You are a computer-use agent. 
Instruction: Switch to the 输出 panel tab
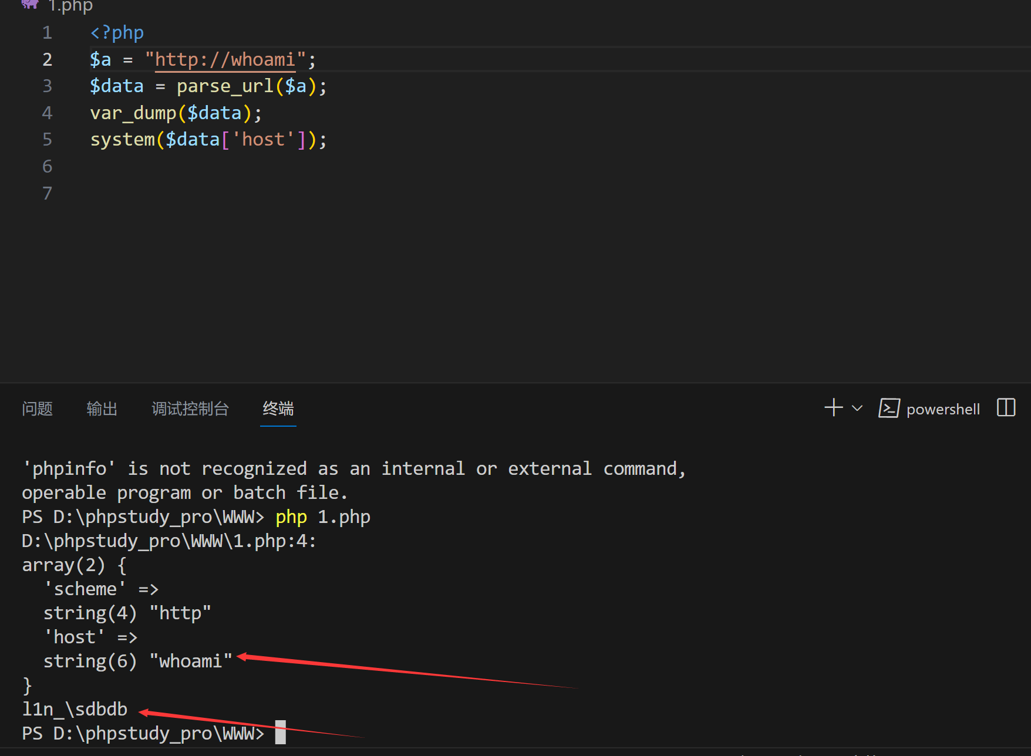point(102,409)
